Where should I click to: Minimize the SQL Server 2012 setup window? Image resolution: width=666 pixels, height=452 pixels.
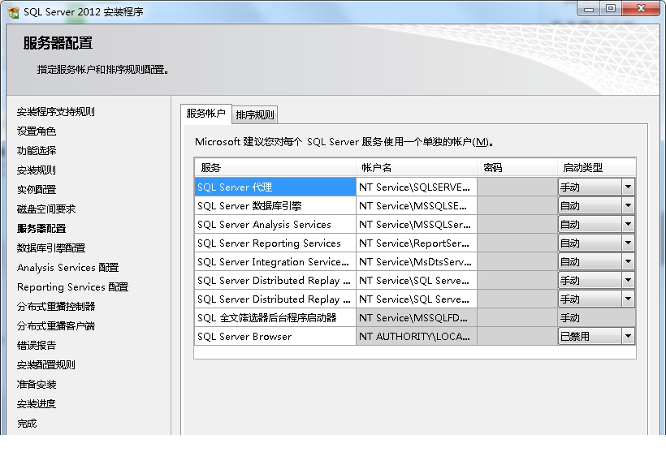pos(589,8)
